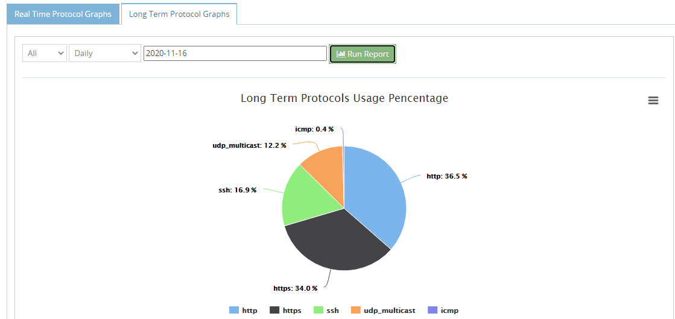Select the dark https pie slice
The image size is (675, 319).
pyautogui.click(x=336, y=243)
